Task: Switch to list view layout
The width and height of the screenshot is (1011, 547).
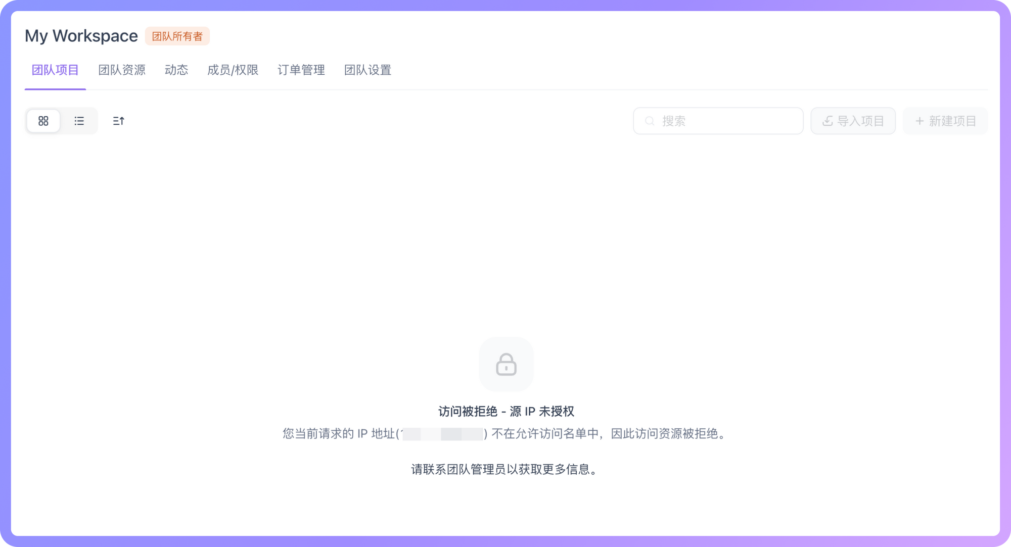Action: [x=79, y=121]
